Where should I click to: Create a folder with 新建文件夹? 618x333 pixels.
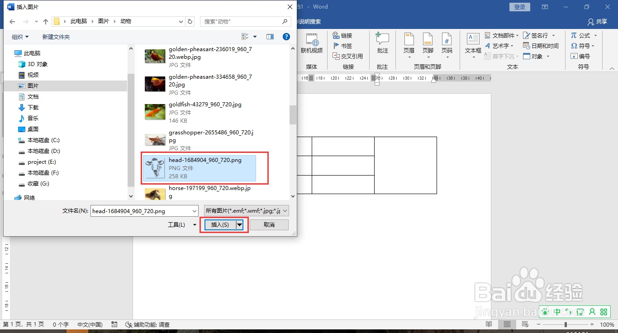56,37
